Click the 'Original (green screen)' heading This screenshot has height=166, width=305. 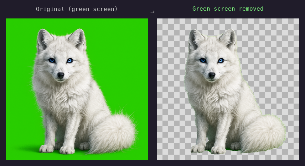click(77, 9)
